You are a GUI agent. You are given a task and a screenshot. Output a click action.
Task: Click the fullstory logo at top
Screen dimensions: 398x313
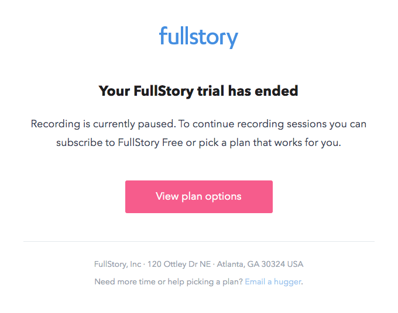pos(198,37)
